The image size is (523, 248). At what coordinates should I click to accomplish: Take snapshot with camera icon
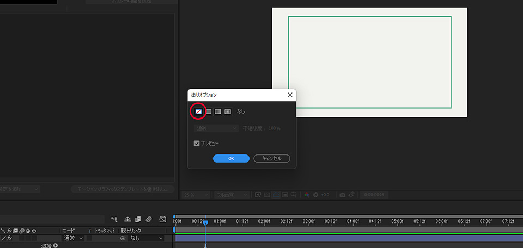pyautogui.click(x=342, y=195)
